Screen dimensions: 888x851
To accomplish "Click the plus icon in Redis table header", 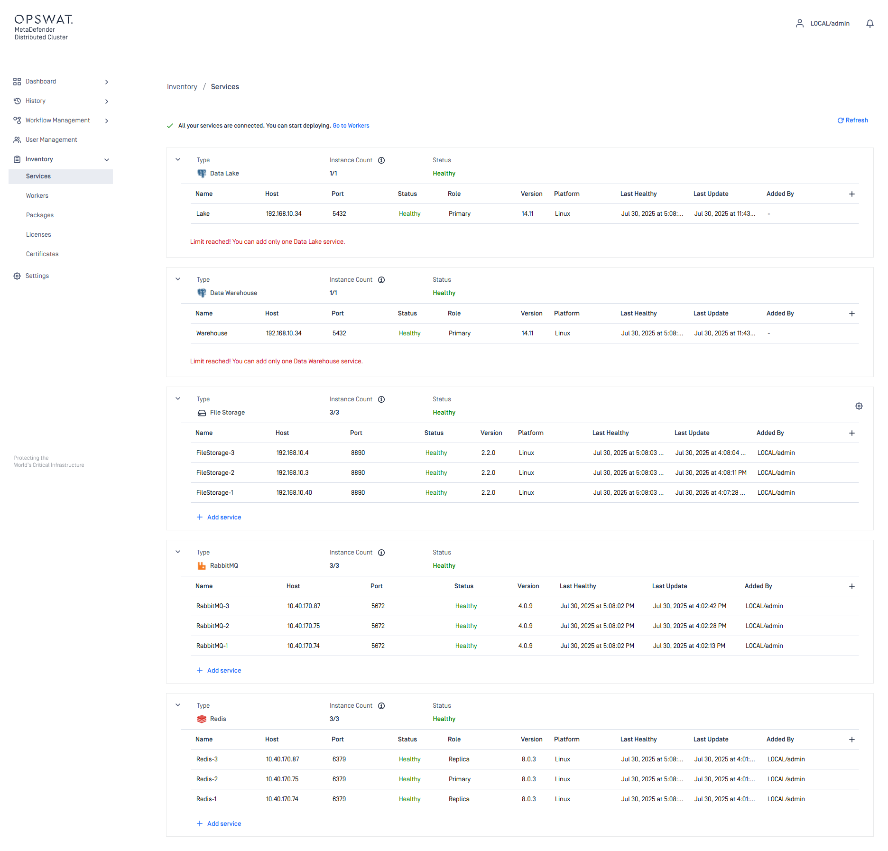I will (851, 740).
